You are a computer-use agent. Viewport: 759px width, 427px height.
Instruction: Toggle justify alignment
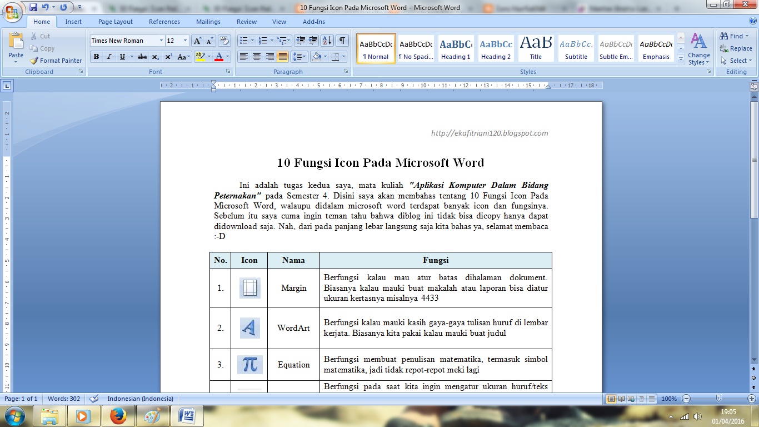coord(283,57)
